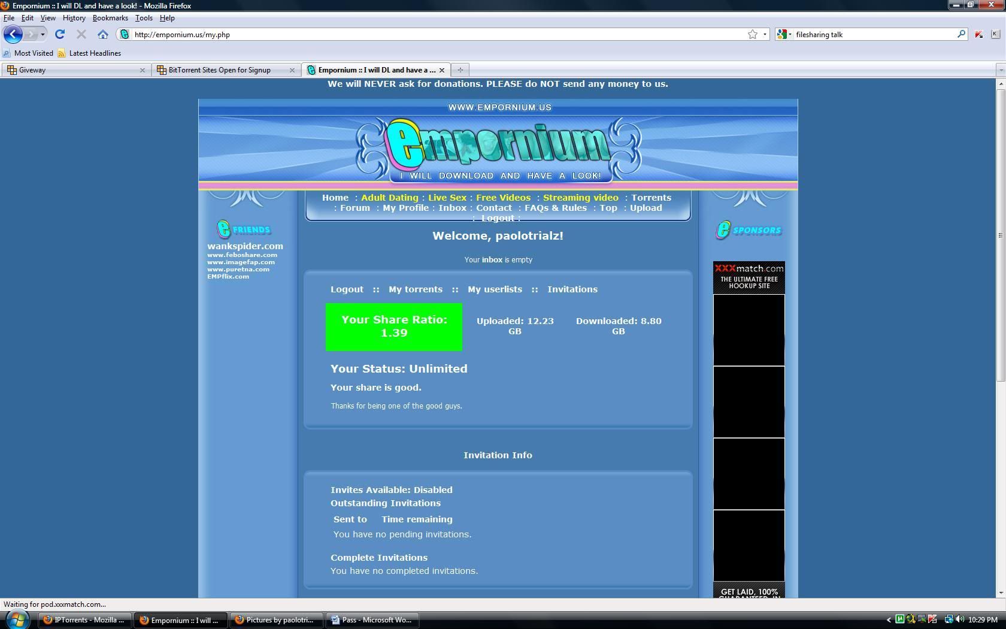This screenshot has height=629, width=1006.
Task: Close the BitTorrent Sites Open for Signup tab
Action: (292, 70)
